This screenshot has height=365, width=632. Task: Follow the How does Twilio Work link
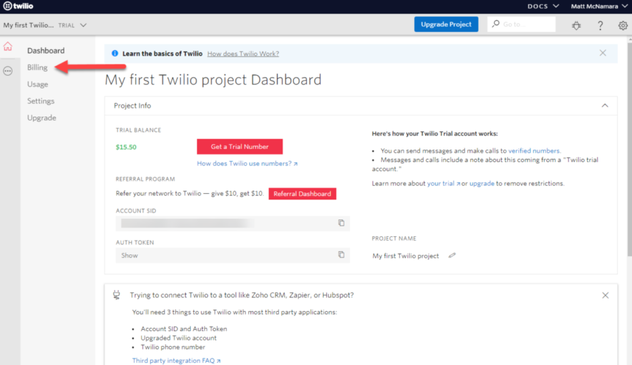[x=243, y=54]
